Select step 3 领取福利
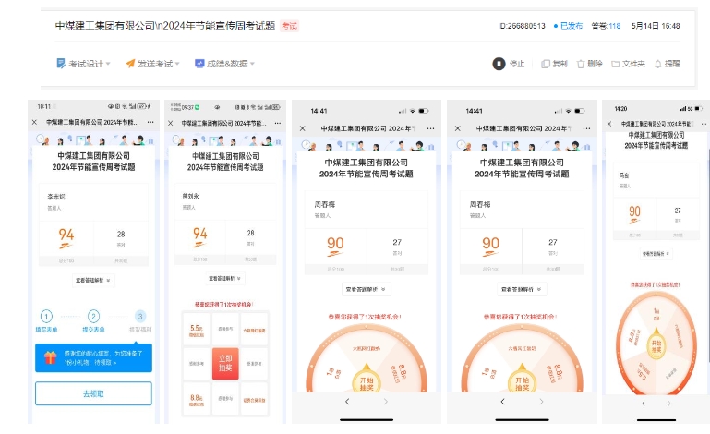The height and width of the screenshot is (434, 710). 140,321
